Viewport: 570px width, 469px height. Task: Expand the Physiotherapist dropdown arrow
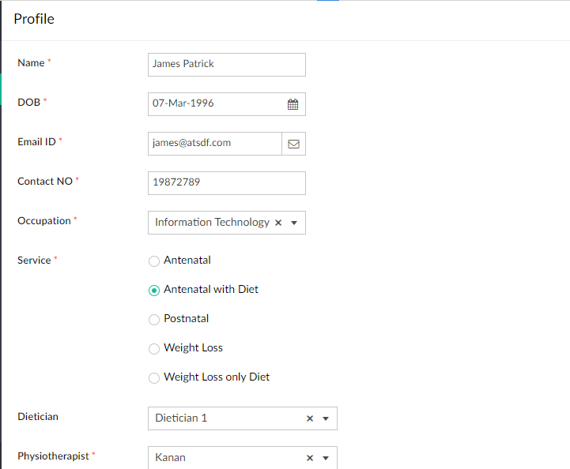tap(326, 458)
